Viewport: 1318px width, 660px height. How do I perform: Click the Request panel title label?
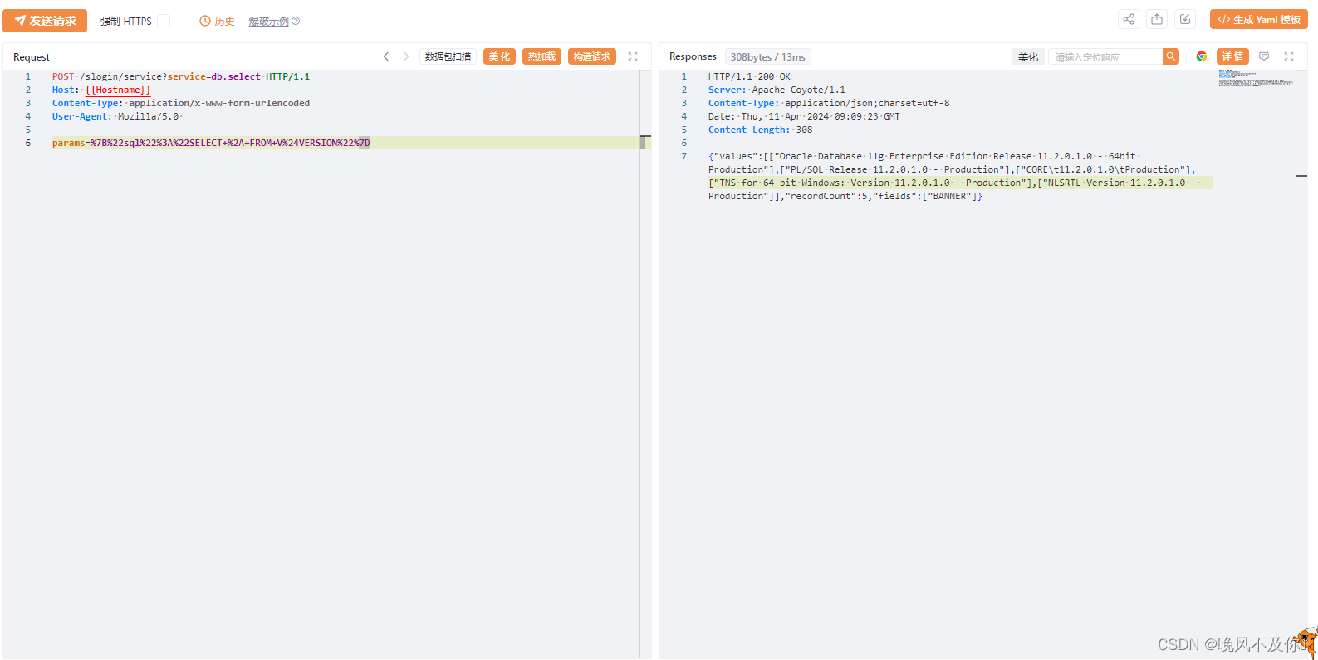tap(32, 57)
